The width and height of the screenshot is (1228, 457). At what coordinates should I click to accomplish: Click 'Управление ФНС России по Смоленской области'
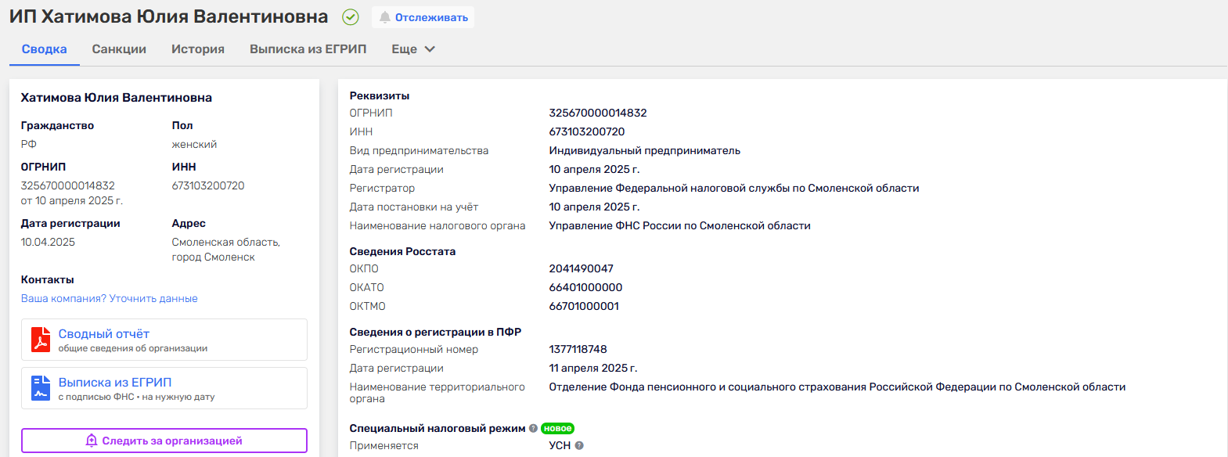tap(680, 225)
